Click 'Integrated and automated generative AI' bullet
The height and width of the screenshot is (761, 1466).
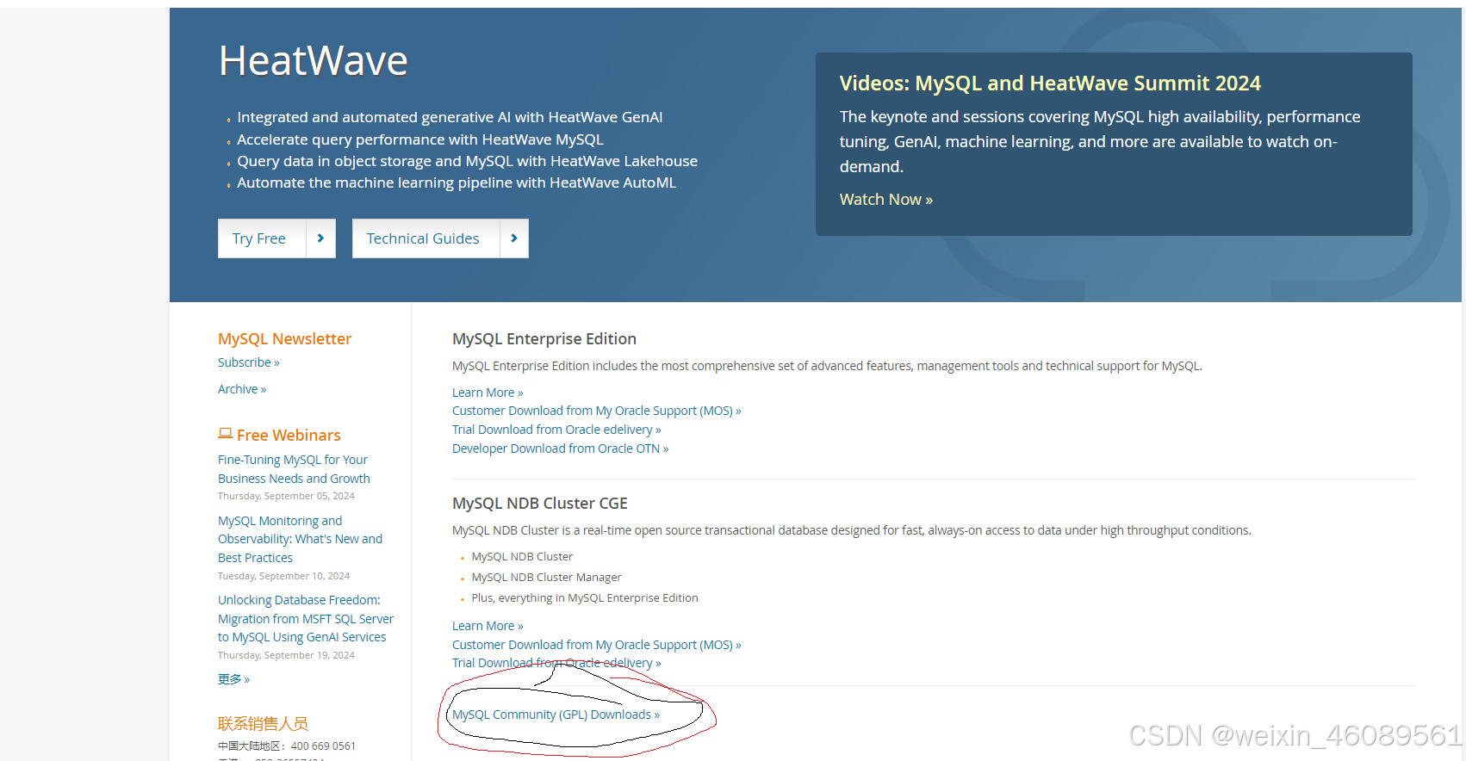pos(450,117)
